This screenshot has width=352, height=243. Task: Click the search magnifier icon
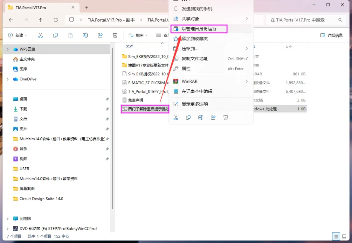click(x=340, y=20)
